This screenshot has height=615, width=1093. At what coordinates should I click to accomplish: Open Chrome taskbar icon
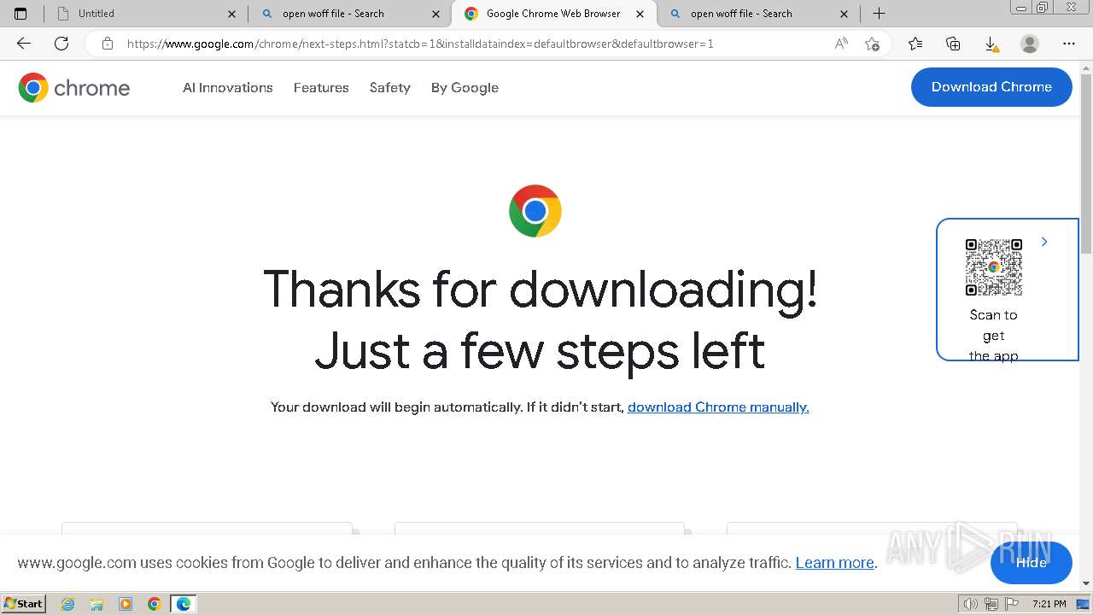point(155,604)
